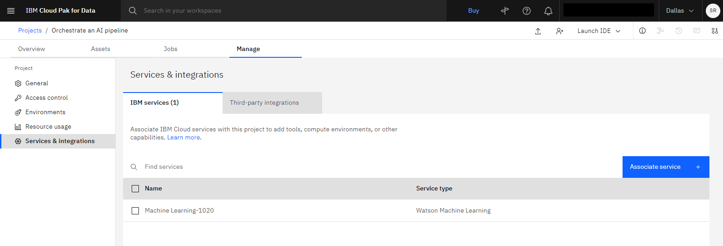Open the data panel icon at far right
Image resolution: width=723 pixels, height=246 pixels.
(x=715, y=31)
